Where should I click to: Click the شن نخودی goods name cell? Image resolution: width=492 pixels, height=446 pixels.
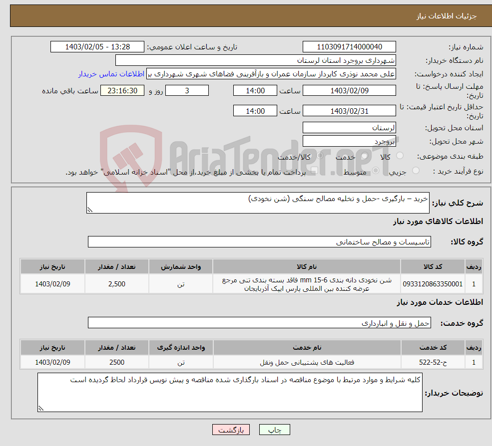pos(307,284)
